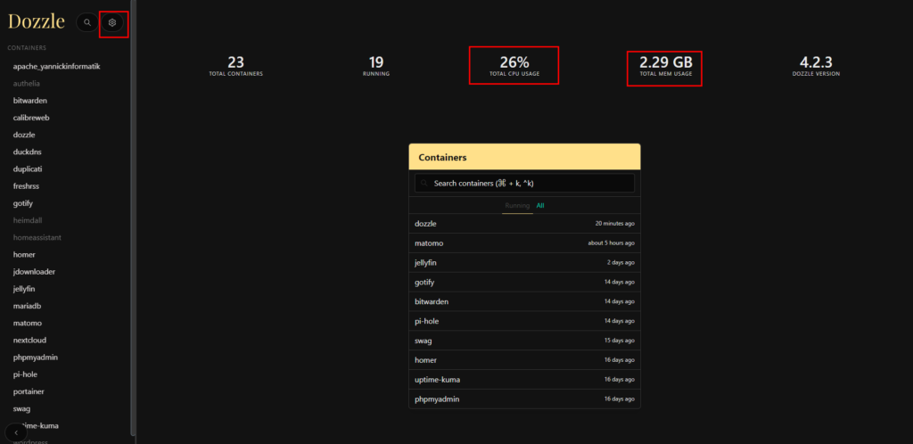
Task: Click the 2.29 GB Total Mem Usage value
Action: tap(665, 66)
